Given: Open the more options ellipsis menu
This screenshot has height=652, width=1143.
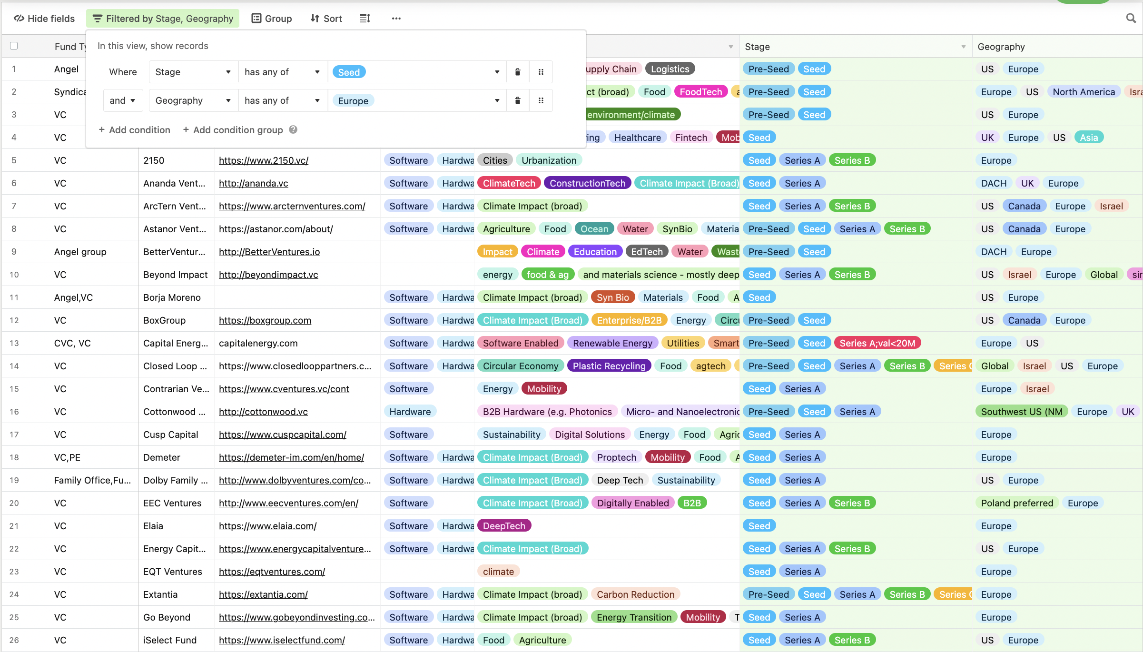Looking at the screenshot, I should 396,19.
